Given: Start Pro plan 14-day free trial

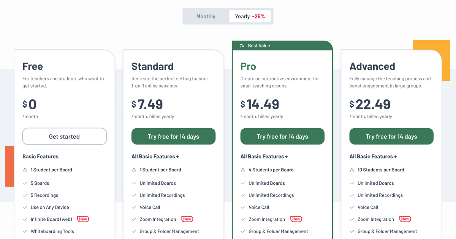Looking at the screenshot, I should click(282, 137).
